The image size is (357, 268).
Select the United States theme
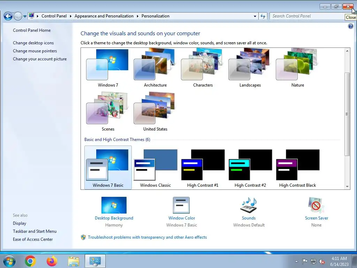155,112
